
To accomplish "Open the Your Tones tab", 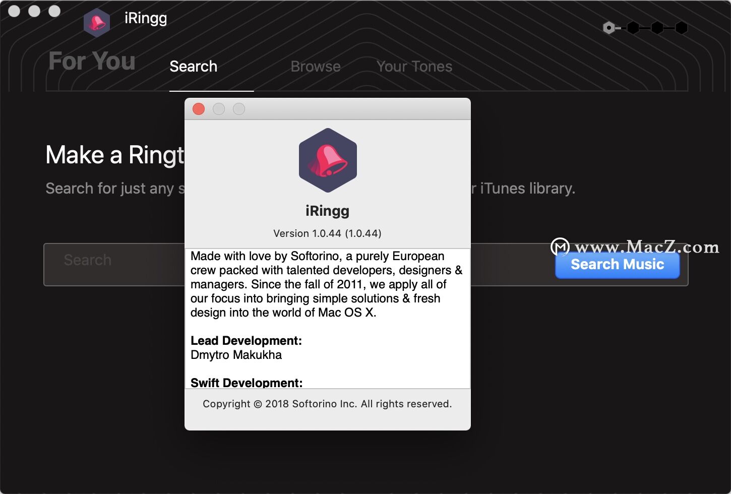I will 414,67.
